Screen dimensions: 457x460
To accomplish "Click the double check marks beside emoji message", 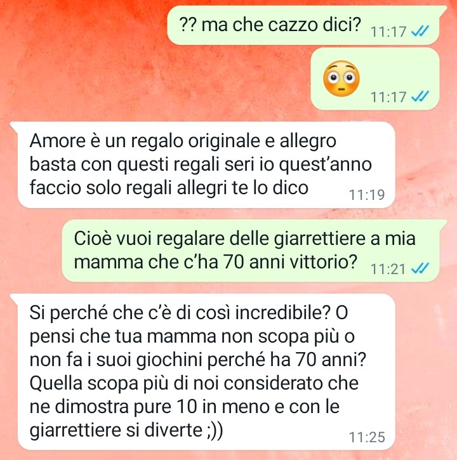I will click(x=420, y=96).
